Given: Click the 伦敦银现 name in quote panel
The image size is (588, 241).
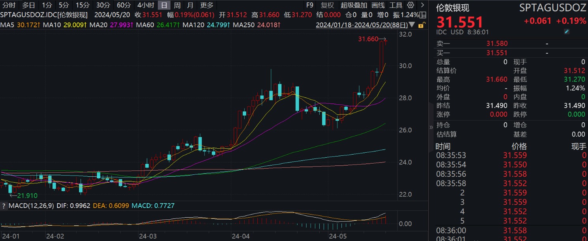Looking at the screenshot, I should click(453, 7).
